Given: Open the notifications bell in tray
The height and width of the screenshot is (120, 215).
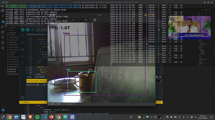Looking at the screenshot, I should coord(131,117).
